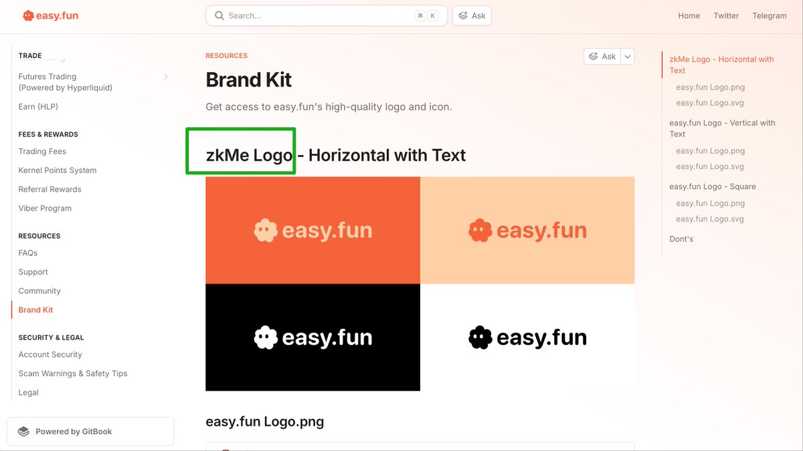This screenshot has width=803, height=451.
Task: Click the orange background easy.fun logo
Action: pos(313,231)
